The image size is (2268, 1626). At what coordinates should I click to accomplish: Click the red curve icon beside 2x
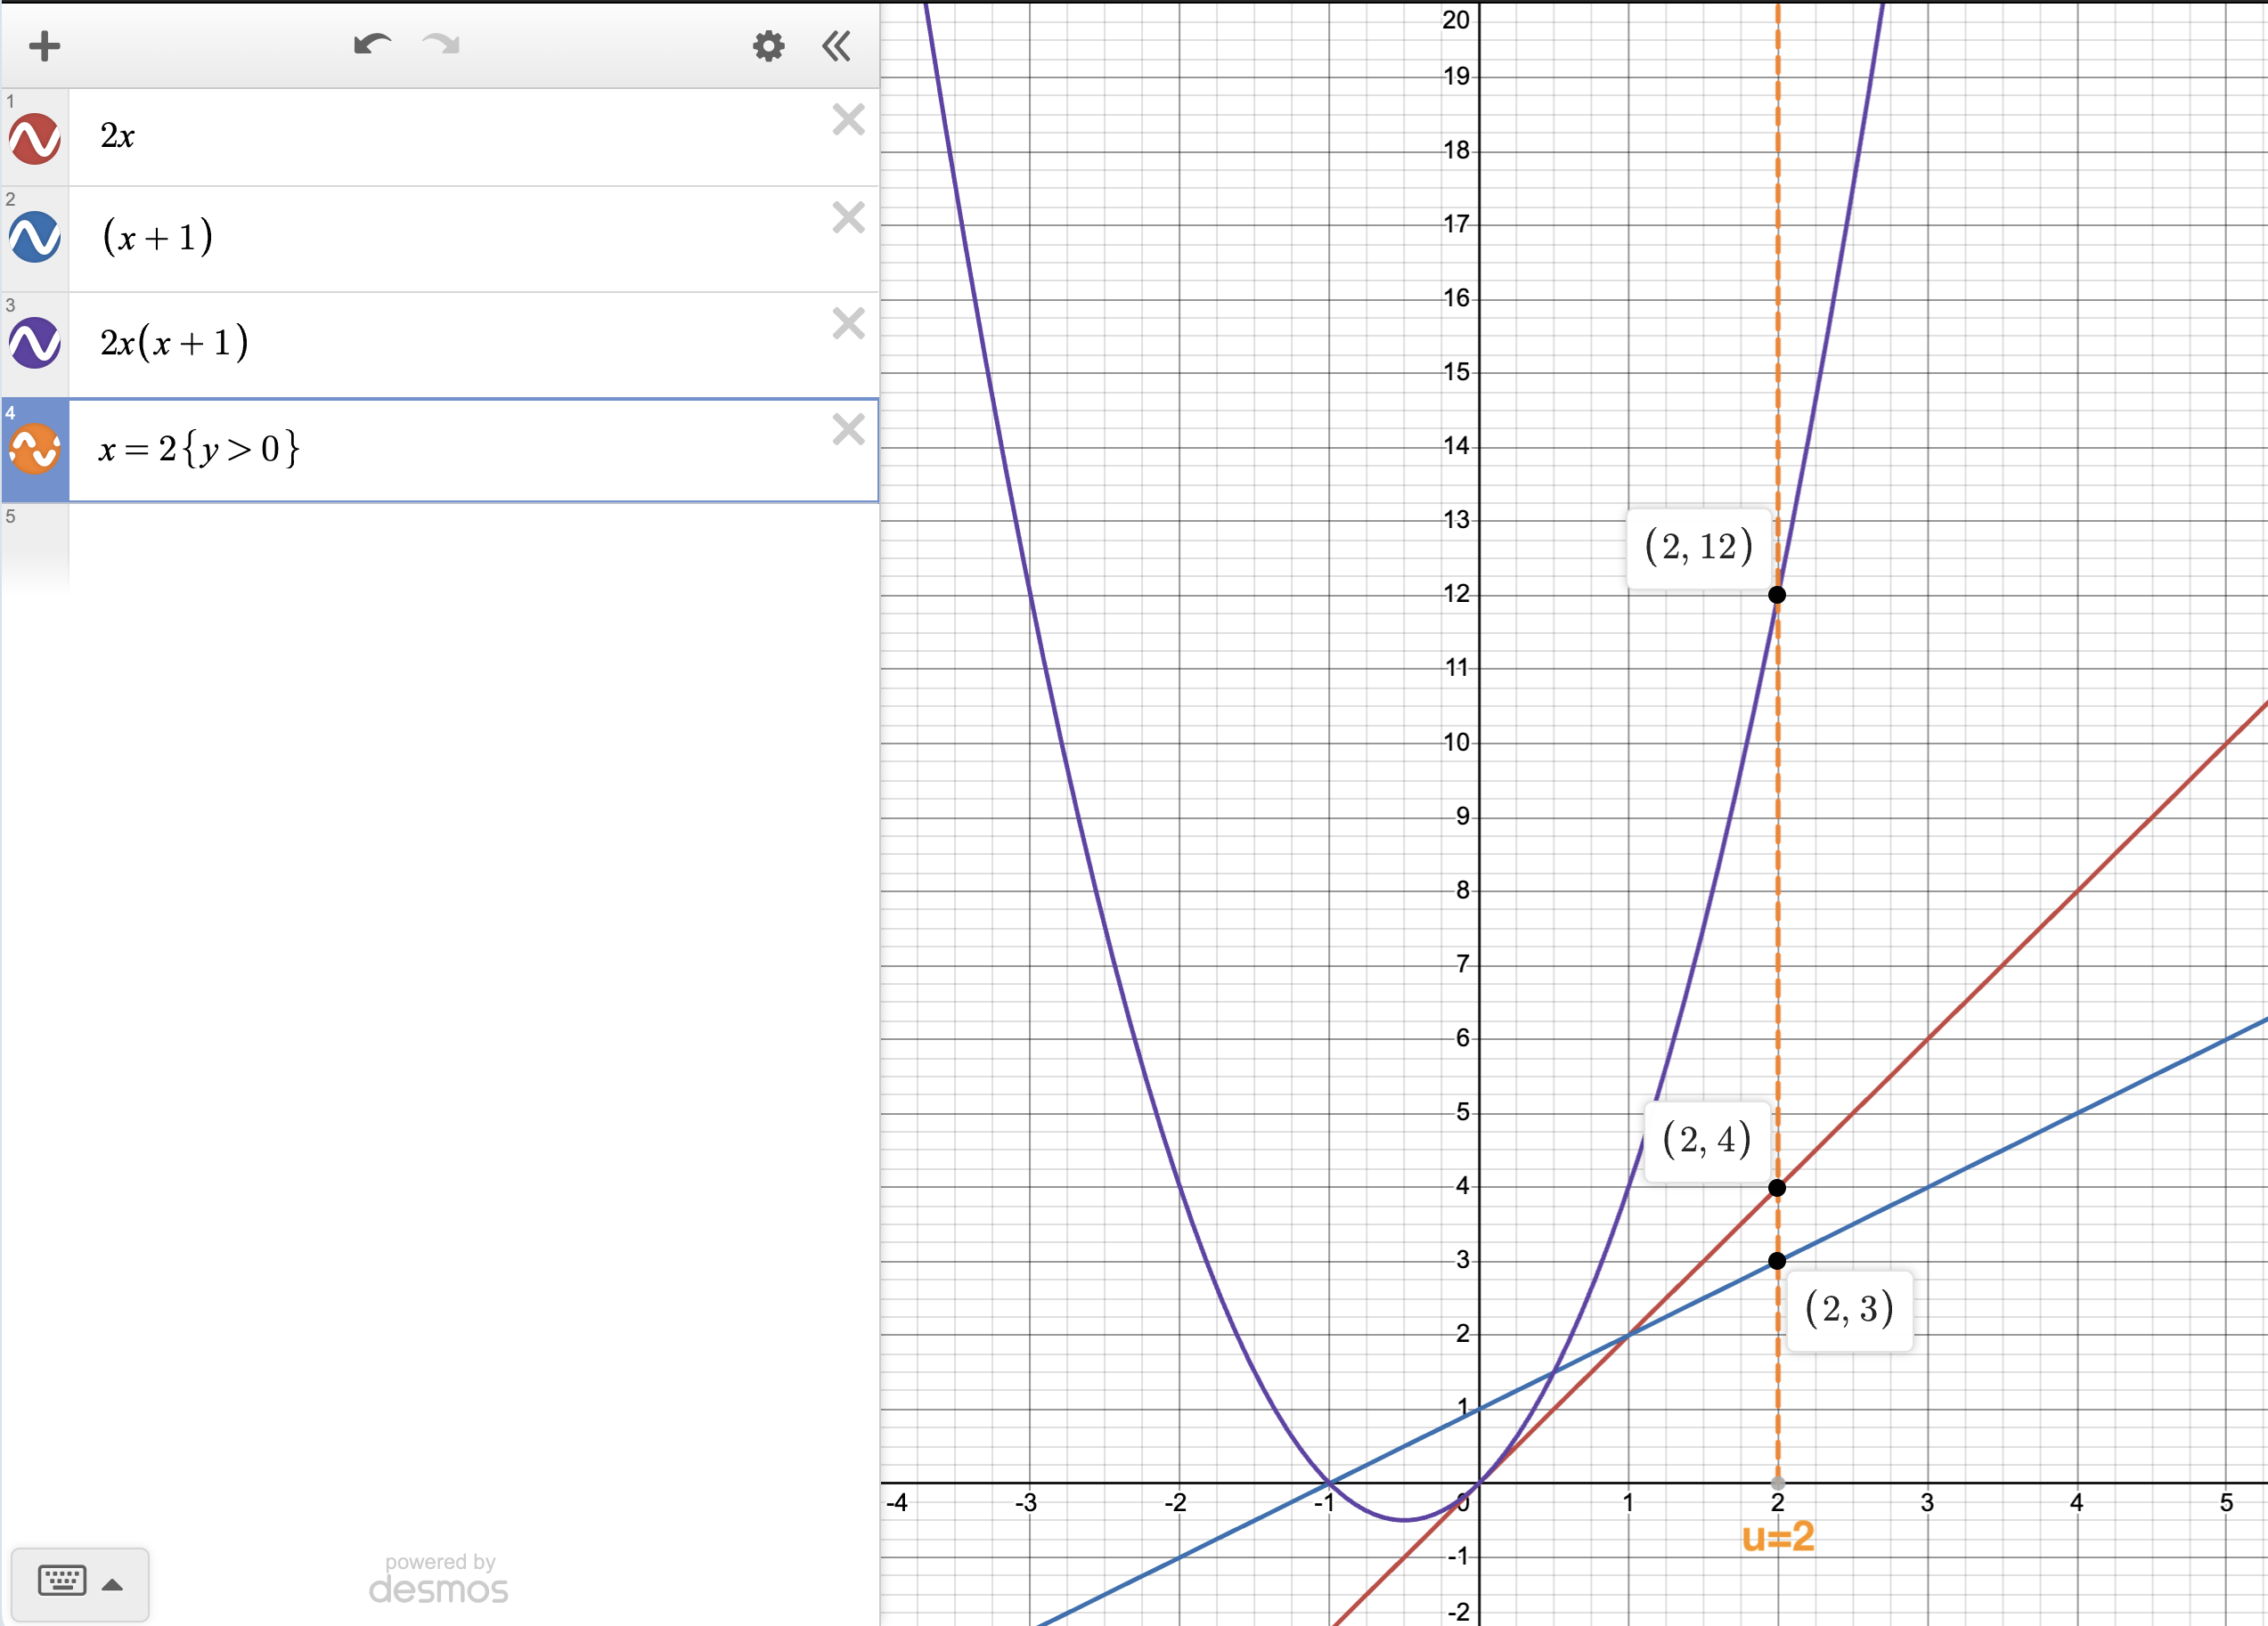point(33,138)
